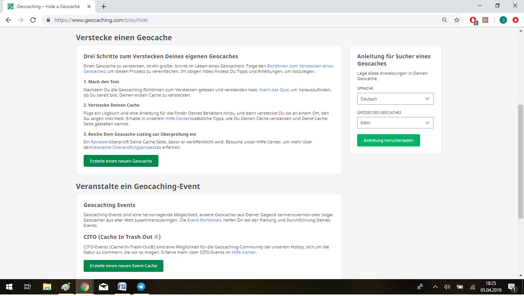Viewport: 524px width, 296px height.
Task: Open the clock and date in taskbar
Action: pyautogui.click(x=491, y=287)
